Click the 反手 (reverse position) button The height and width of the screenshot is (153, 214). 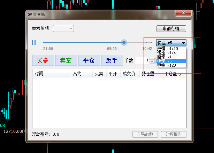112,60
